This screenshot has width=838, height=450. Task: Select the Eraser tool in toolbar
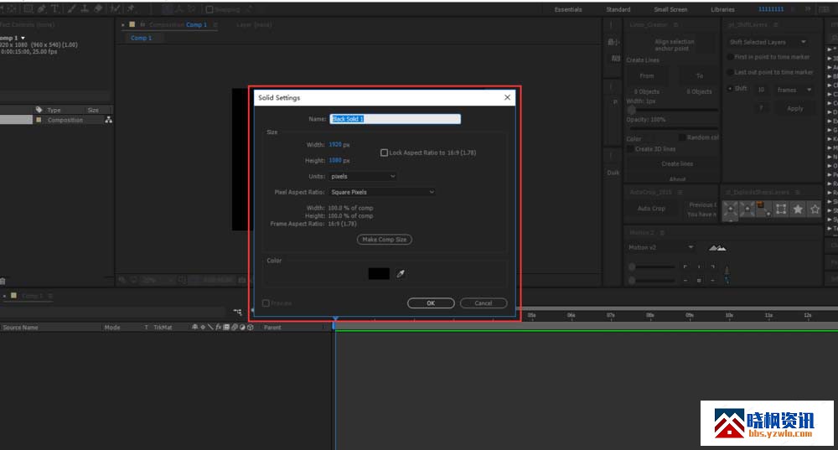pos(98,9)
